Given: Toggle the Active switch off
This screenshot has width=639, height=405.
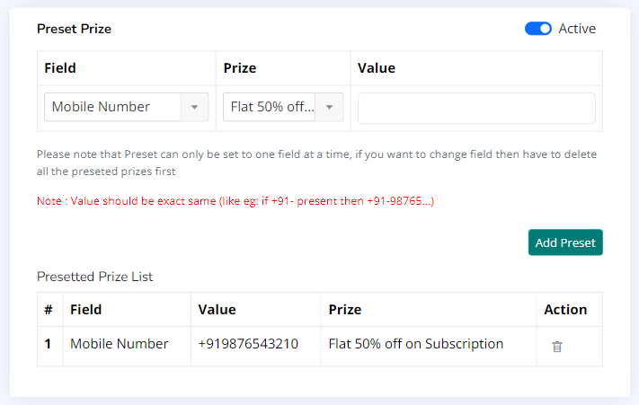Looking at the screenshot, I should pos(538,29).
